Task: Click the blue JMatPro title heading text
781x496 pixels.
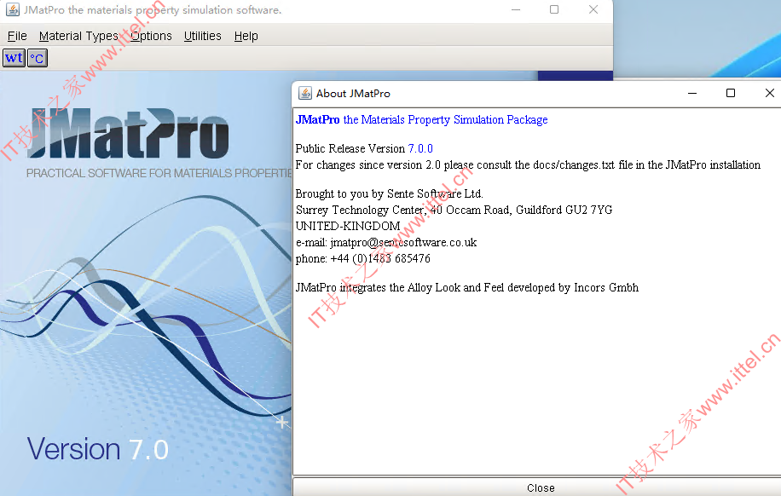Action: tap(421, 119)
